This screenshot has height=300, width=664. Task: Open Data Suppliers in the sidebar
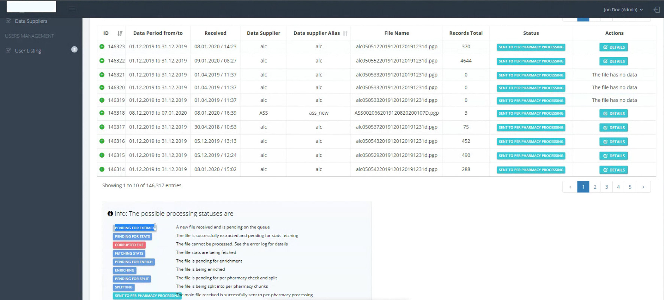point(31,21)
